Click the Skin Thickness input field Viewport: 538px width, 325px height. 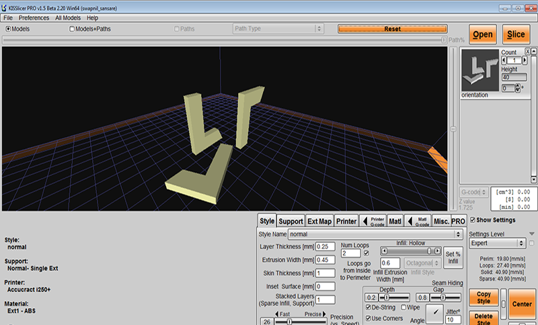[x=325, y=273]
